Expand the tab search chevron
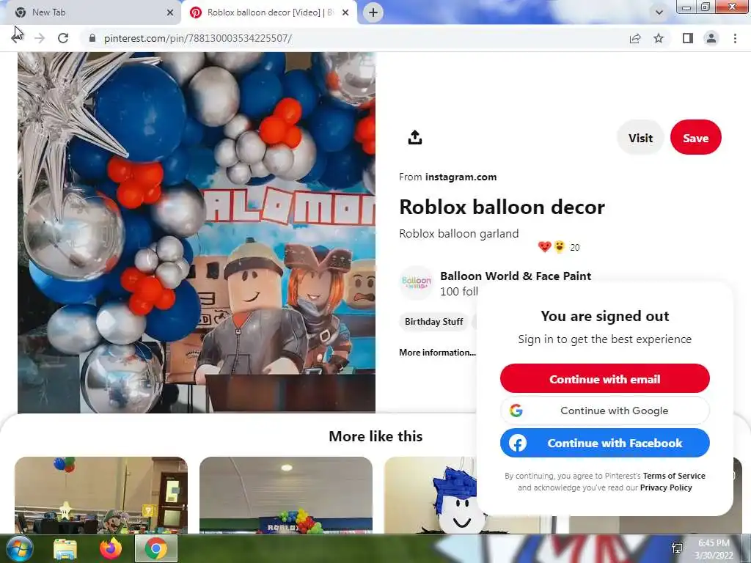This screenshot has height=563, width=751. [x=659, y=12]
